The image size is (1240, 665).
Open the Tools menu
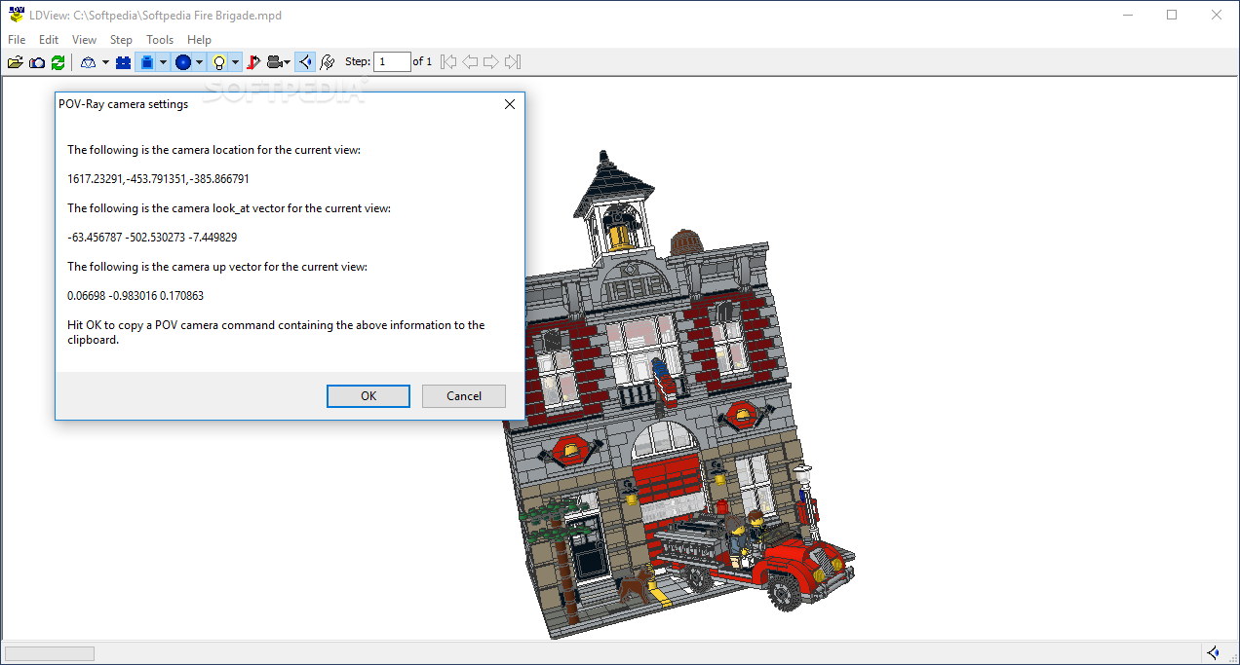coord(160,40)
